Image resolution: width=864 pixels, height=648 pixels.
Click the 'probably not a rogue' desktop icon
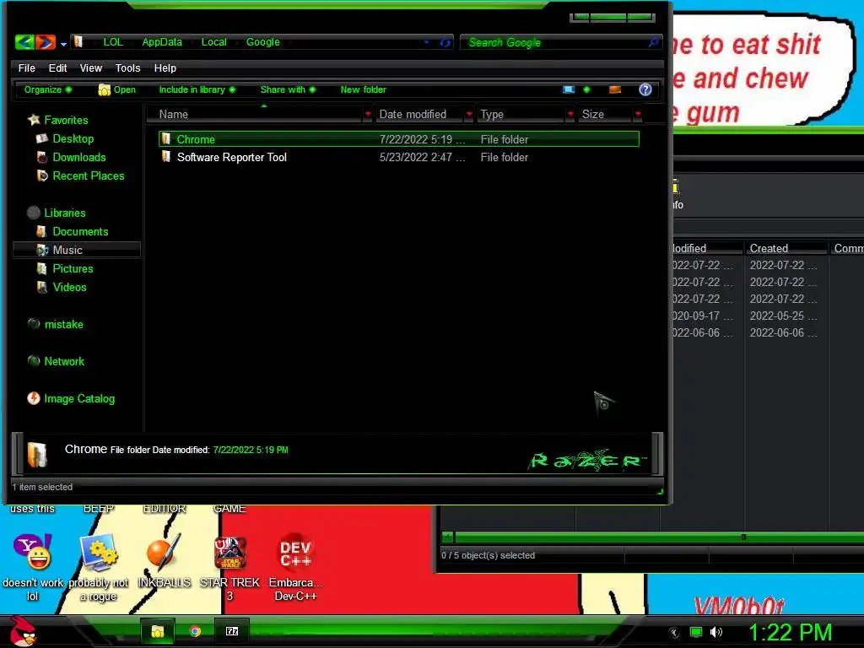pos(98,568)
